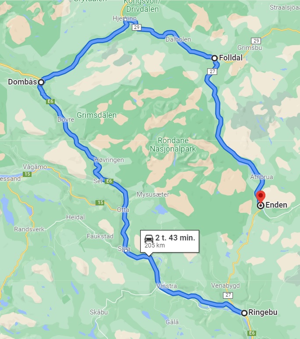Click the car icon in route info box
Image resolution: width=300 pixels, height=339 pixels.
149,238
